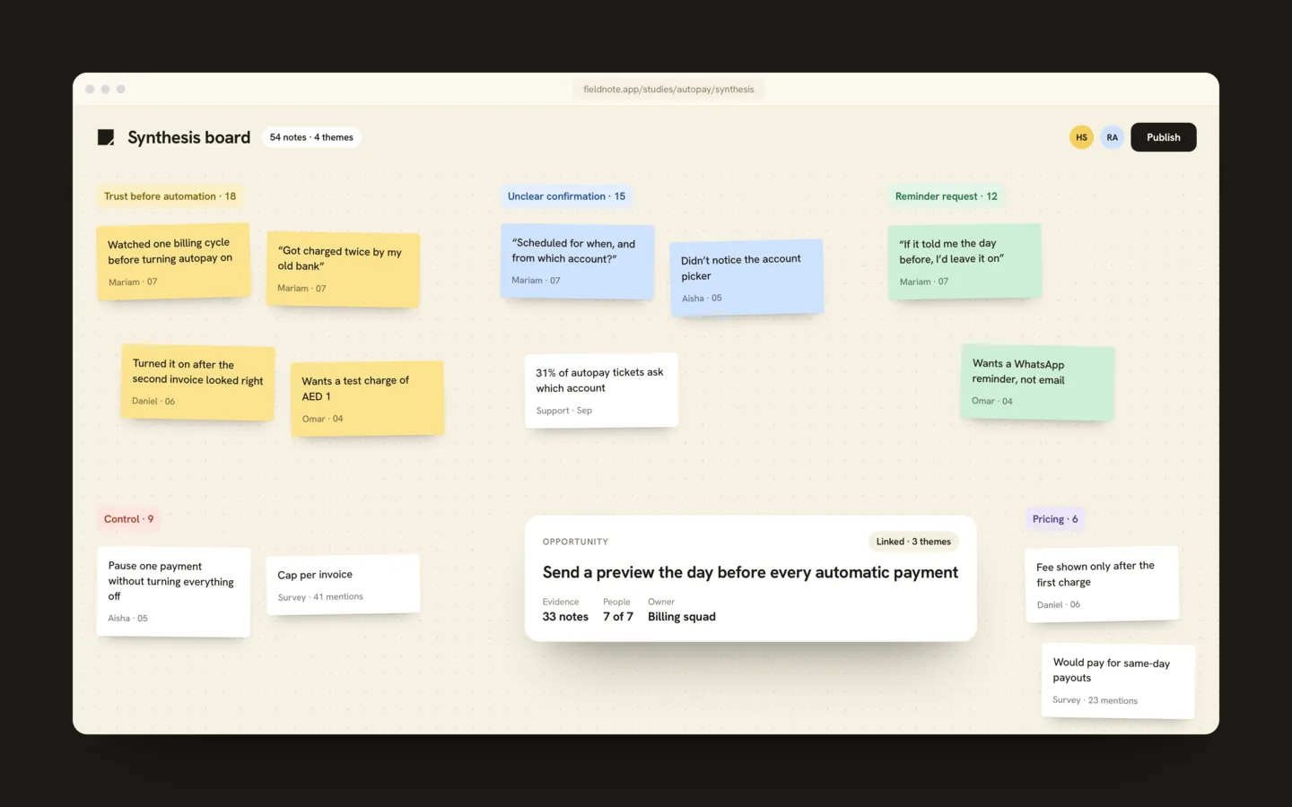Select the Reminder request theme label
The height and width of the screenshot is (807, 1292).
click(946, 196)
